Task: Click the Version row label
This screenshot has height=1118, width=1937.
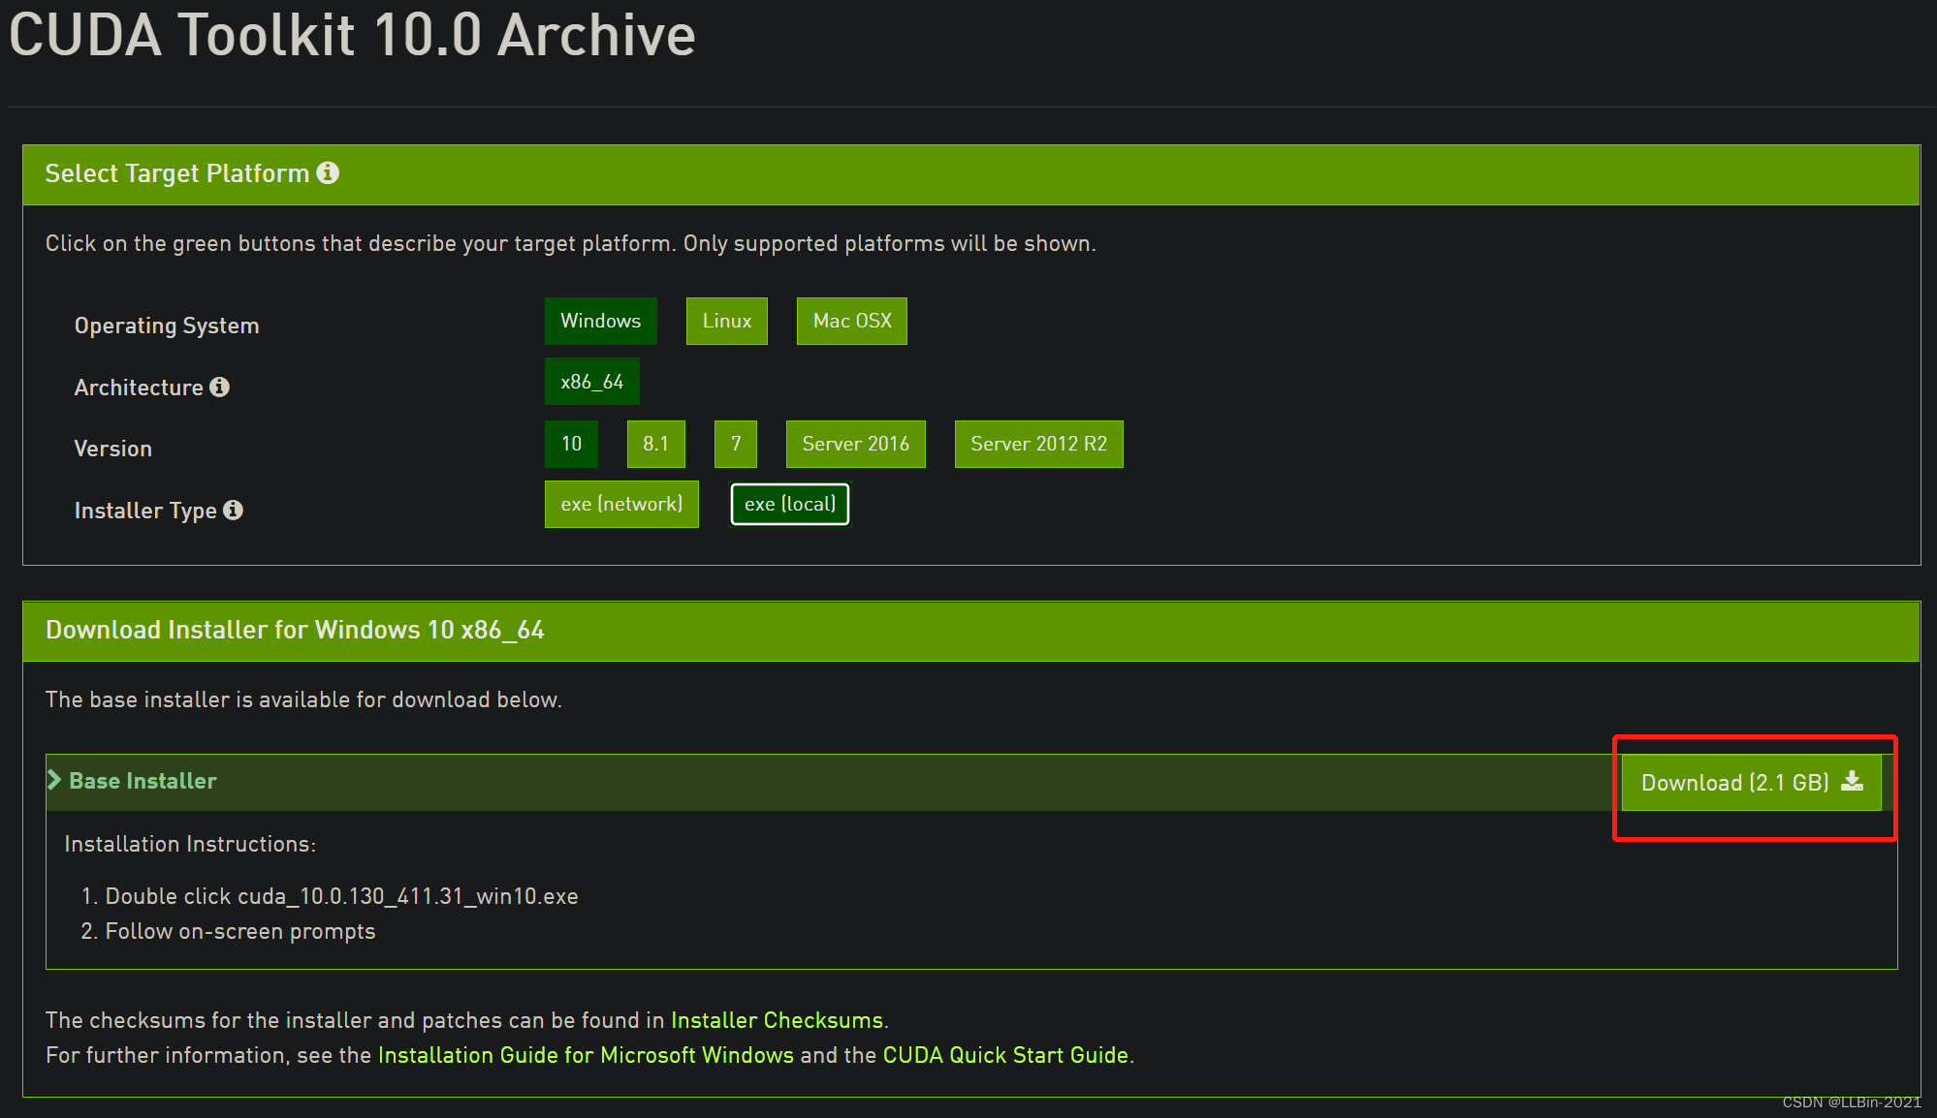Action: [x=113, y=449]
